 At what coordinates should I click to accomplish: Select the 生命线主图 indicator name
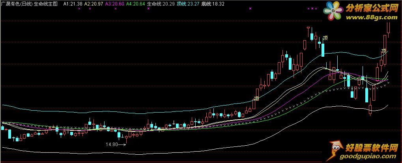46,4
